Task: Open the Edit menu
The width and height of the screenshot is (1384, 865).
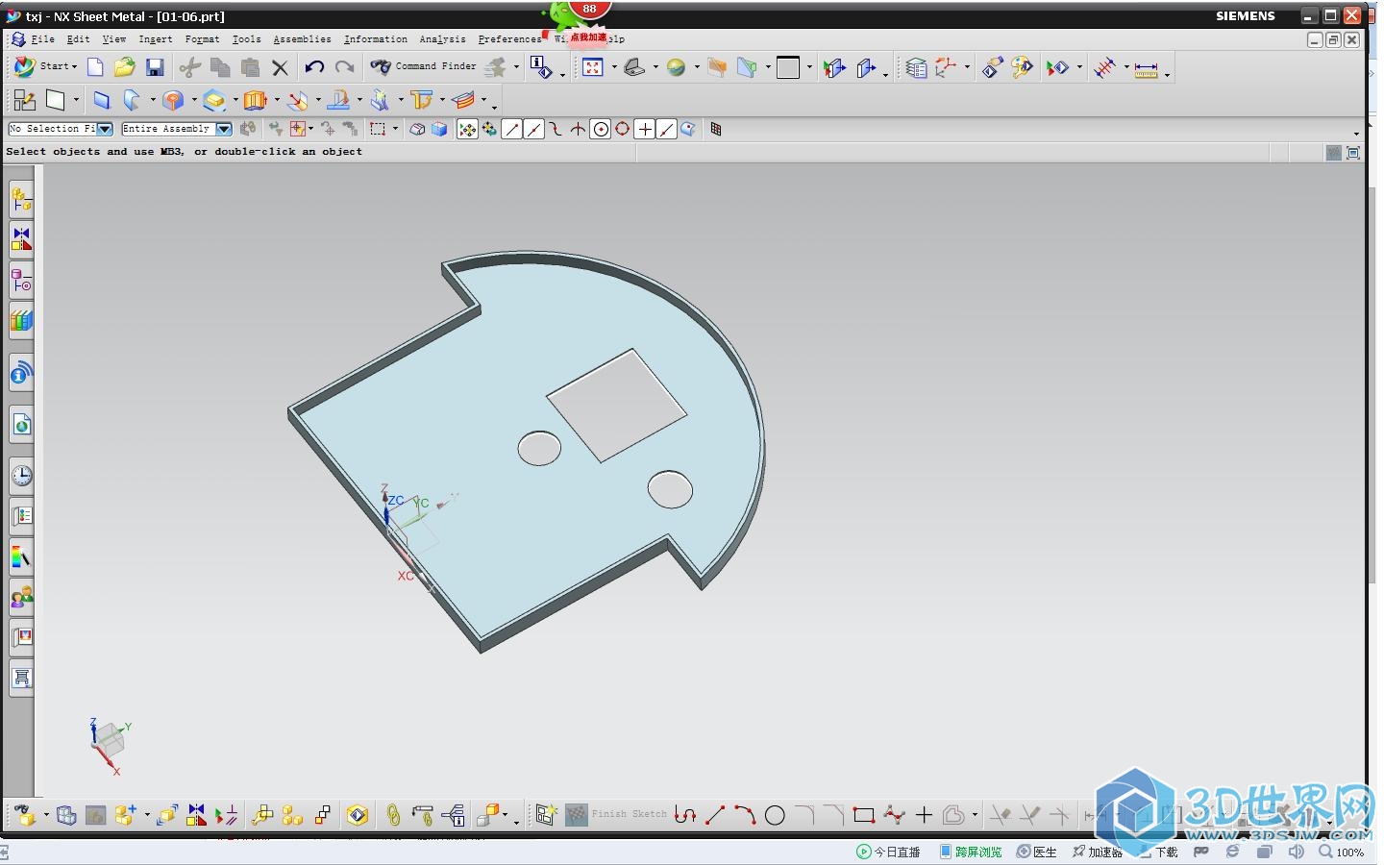Action: [78, 39]
